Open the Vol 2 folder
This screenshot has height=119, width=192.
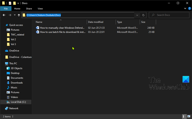[x=13, y=39]
